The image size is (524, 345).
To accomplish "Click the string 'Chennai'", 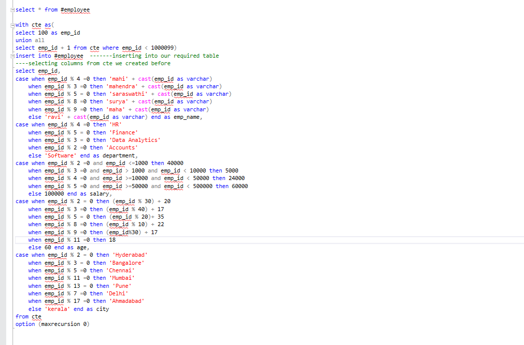I will 120,270.
